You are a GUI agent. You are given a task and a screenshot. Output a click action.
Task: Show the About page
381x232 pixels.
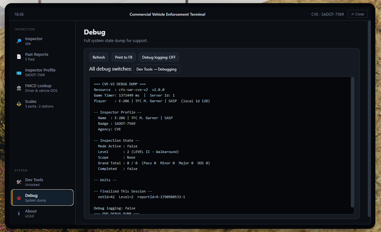click(x=42, y=214)
